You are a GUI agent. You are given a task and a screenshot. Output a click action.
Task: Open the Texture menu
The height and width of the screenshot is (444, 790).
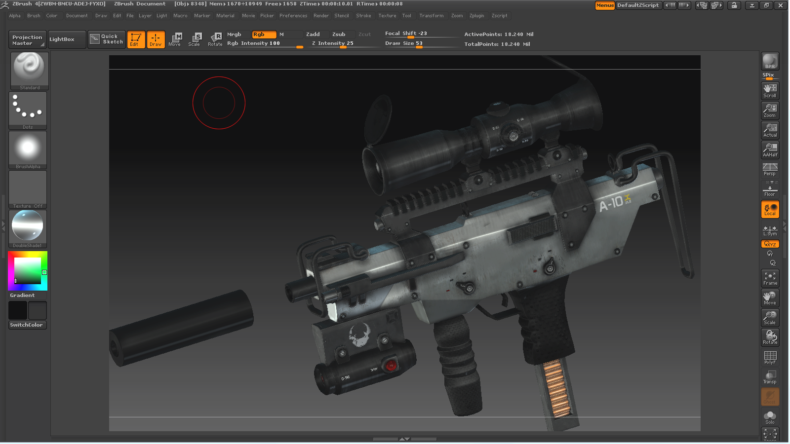pyautogui.click(x=387, y=16)
